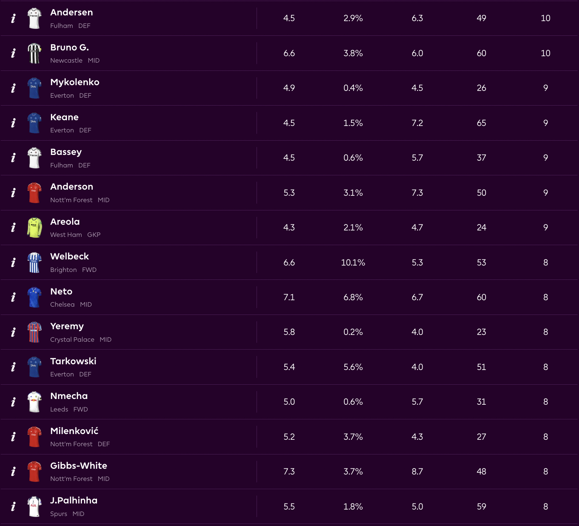
Task: Select Bruno G.'s Newcastle striped shirt
Action: (x=34, y=53)
